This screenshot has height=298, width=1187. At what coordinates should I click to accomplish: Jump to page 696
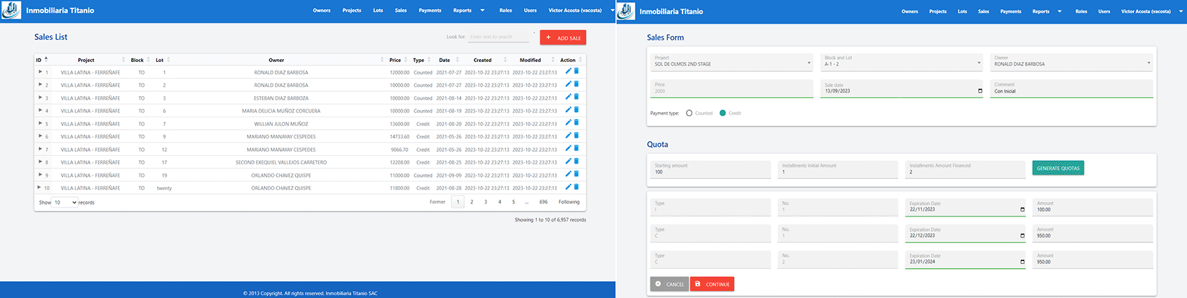pyautogui.click(x=544, y=202)
